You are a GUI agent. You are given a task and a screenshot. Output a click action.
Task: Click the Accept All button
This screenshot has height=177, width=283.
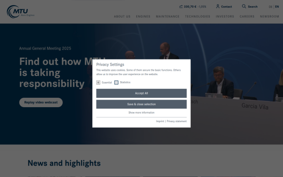pyautogui.click(x=141, y=93)
